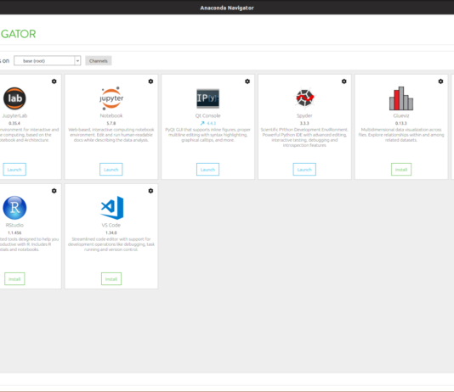Click the JupyterLab lab logo

click(x=14, y=98)
